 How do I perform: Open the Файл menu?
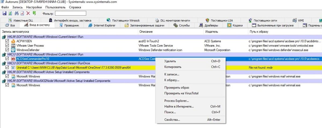pos(5,7)
